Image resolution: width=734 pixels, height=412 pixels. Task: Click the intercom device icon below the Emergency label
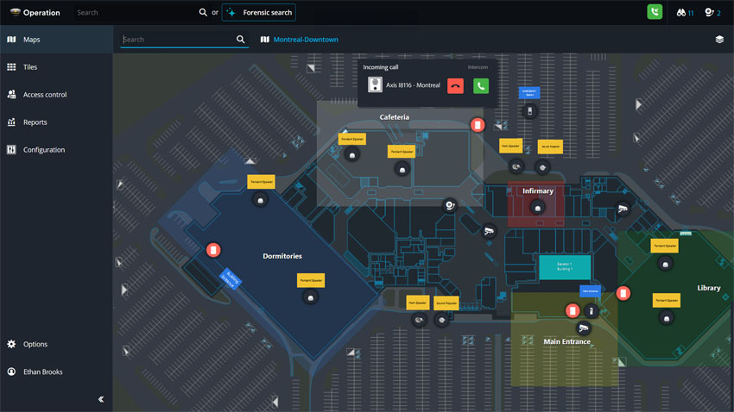[530, 111]
